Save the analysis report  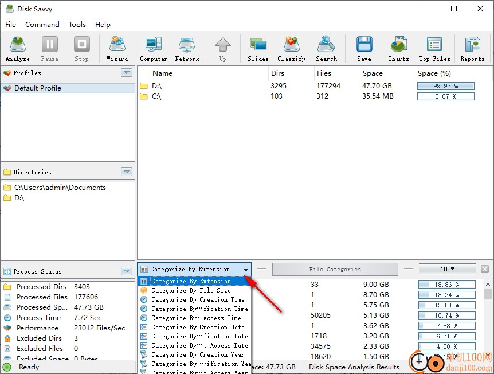tap(364, 49)
